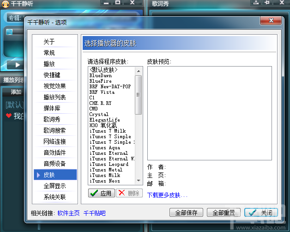Select the Crystal skin

coord(112,114)
